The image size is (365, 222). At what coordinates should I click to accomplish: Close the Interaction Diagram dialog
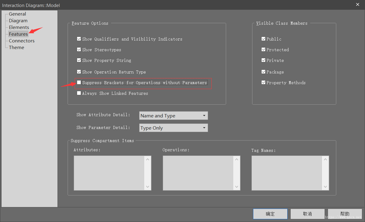[358, 5]
